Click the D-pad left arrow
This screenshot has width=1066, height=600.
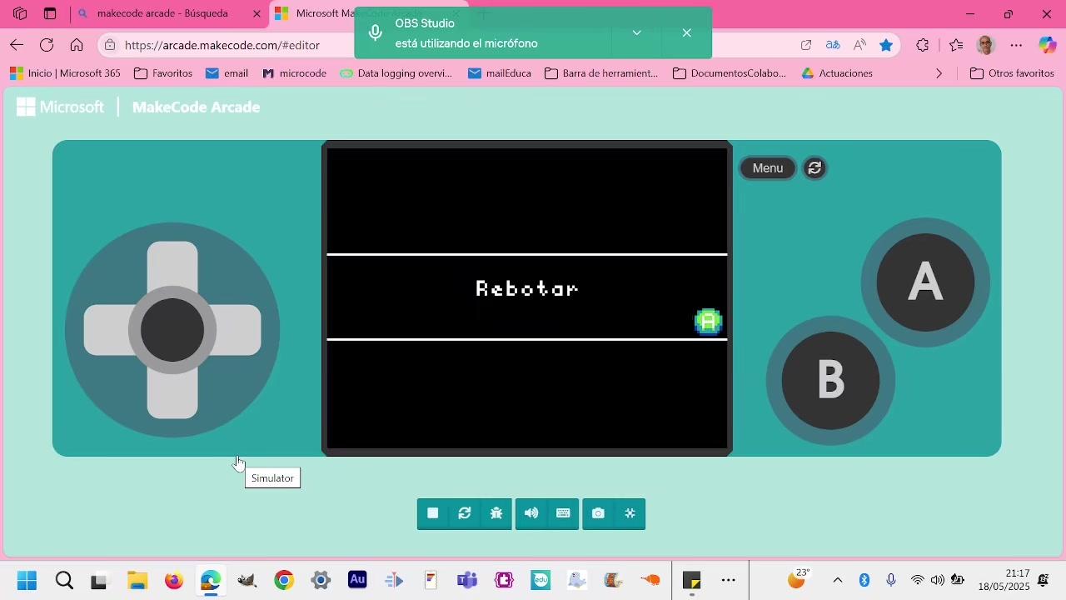107,330
